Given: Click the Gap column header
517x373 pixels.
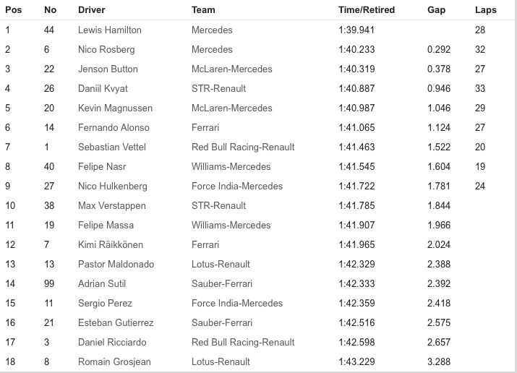Looking at the screenshot, I should [x=436, y=10].
